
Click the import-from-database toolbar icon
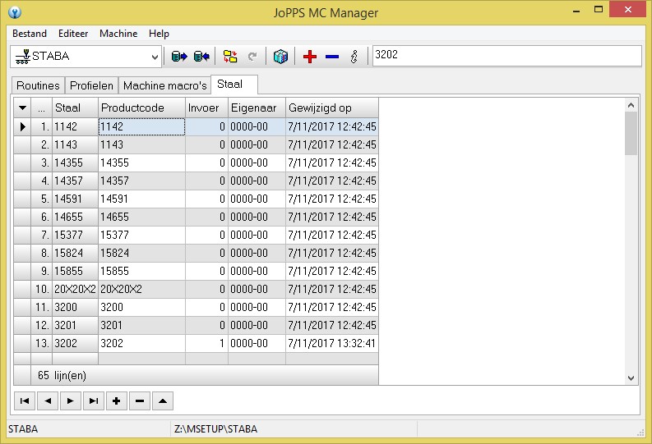pyautogui.click(x=201, y=56)
